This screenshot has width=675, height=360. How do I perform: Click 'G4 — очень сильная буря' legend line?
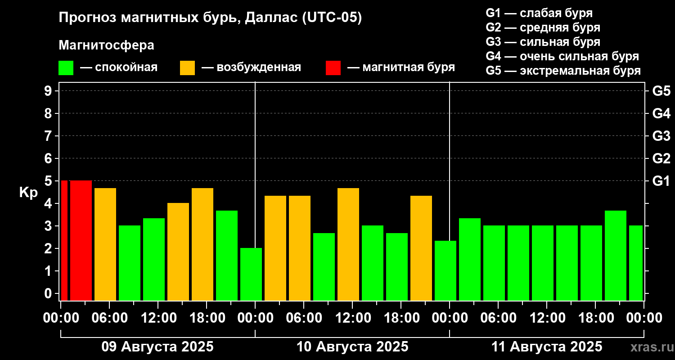562,56
